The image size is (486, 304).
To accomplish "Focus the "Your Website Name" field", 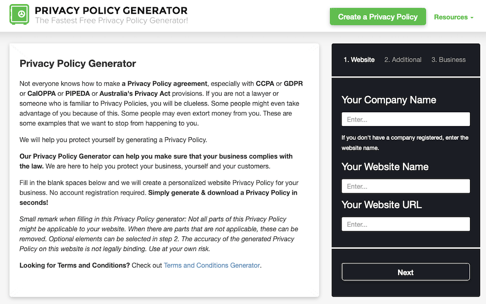I will [x=405, y=186].
